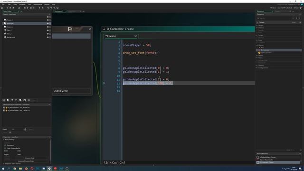The height and width of the screenshot is (171, 304).
Task: Click the Creation Code button
Action: point(29,158)
